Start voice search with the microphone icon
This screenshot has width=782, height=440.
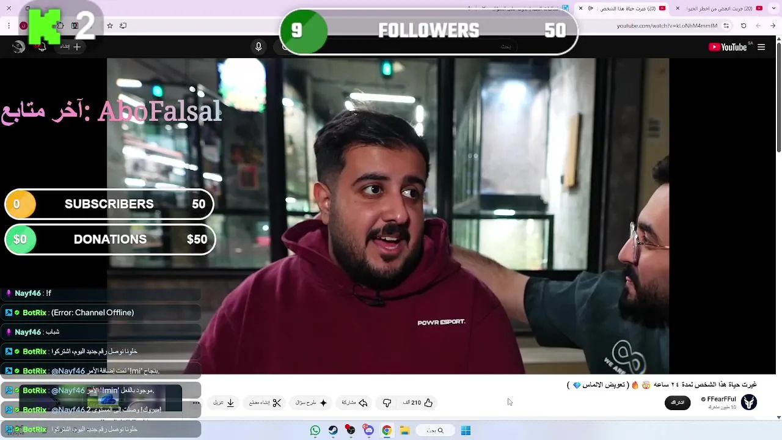258,47
